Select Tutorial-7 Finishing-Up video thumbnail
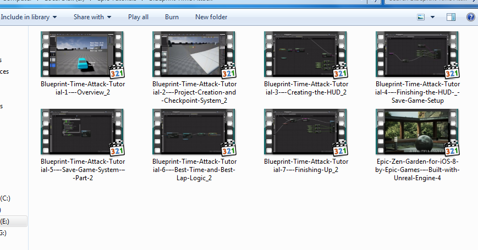 pos(305,132)
